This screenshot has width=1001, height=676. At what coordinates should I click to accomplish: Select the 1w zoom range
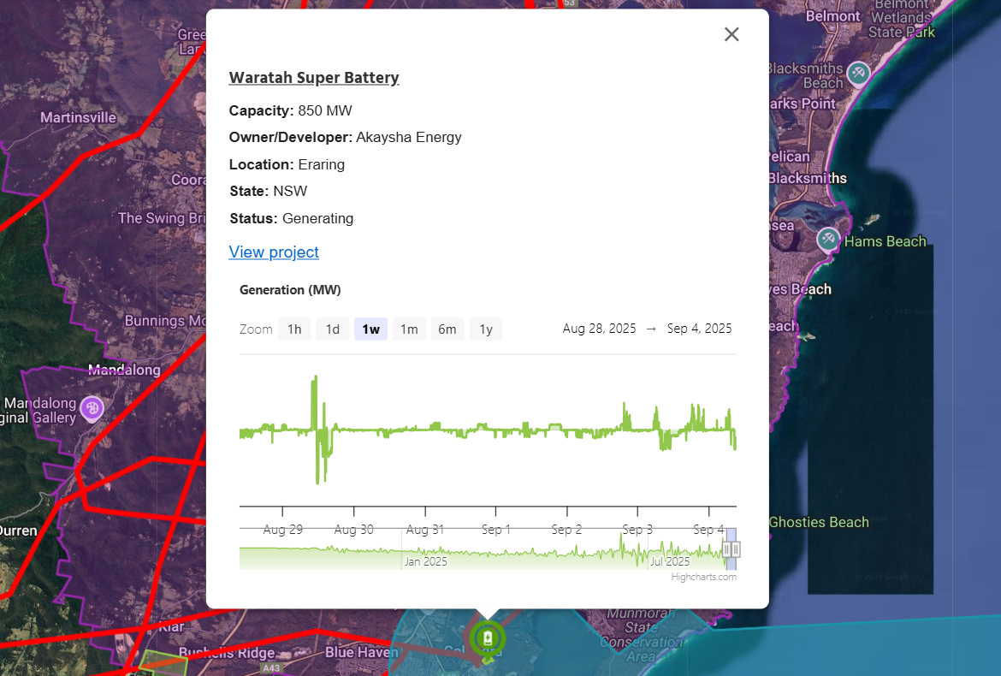click(370, 329)
